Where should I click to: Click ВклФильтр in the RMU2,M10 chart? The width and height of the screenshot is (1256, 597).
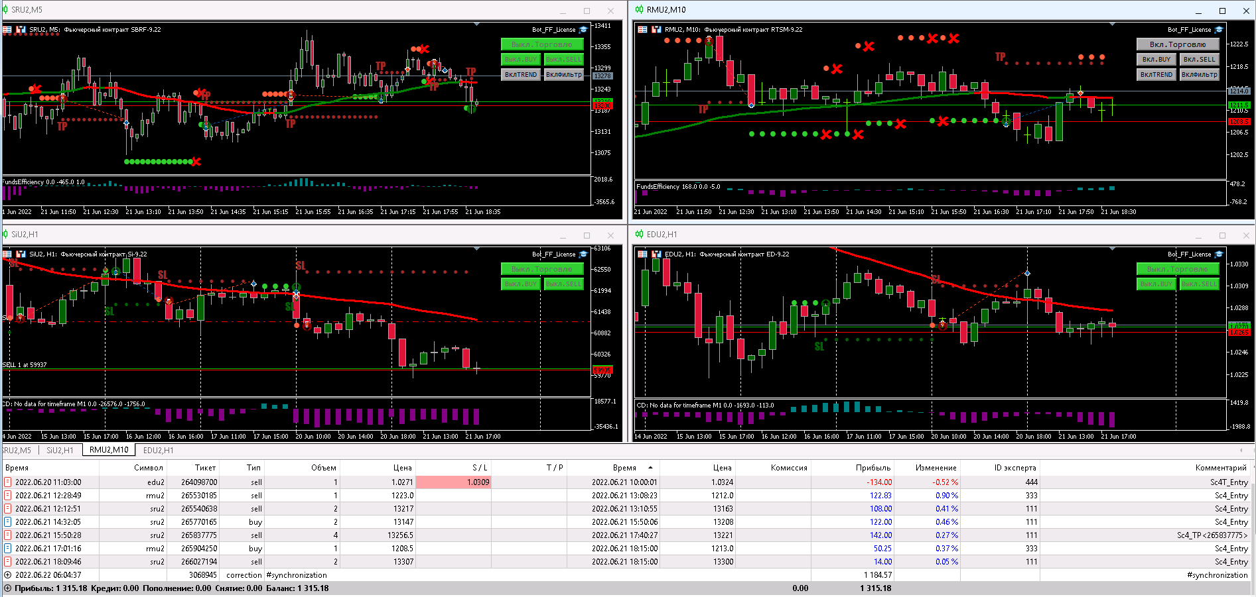pos(1200,74)
